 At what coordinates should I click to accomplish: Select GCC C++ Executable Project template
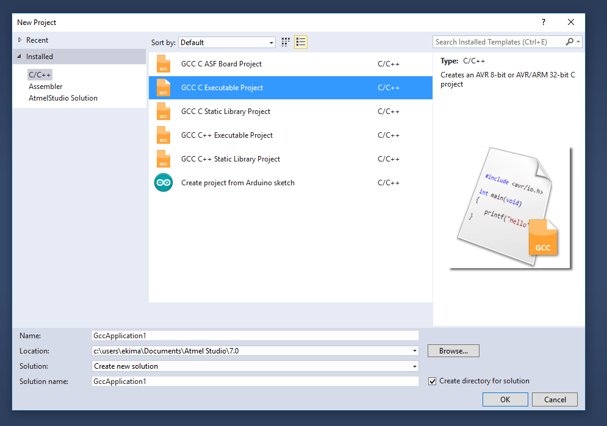290,135
